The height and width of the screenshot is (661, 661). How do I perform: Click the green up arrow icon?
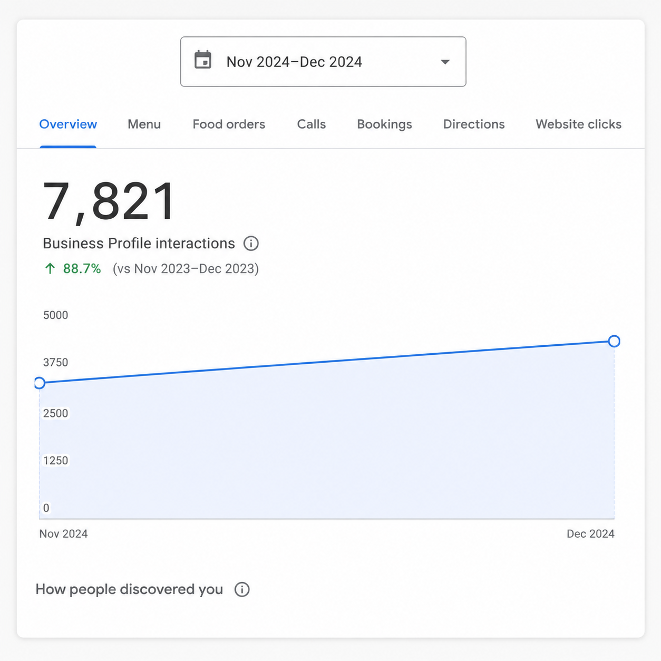(50, 269)
